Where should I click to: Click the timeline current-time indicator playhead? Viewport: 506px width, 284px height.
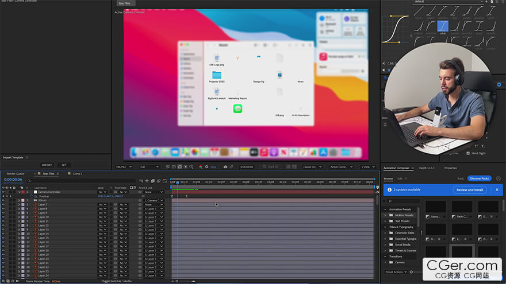177,182
